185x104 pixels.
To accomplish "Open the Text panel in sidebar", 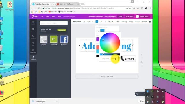I will point(33,44).
